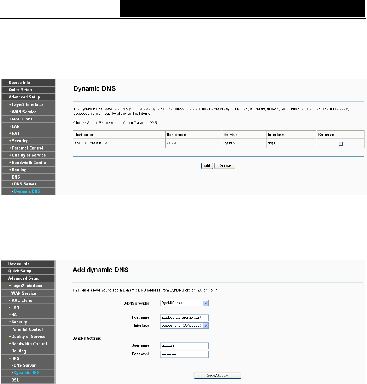Tick the Remove checkbox for Alsbot.homeunix.net
The image size is (367, 384).
pos(340,144)
